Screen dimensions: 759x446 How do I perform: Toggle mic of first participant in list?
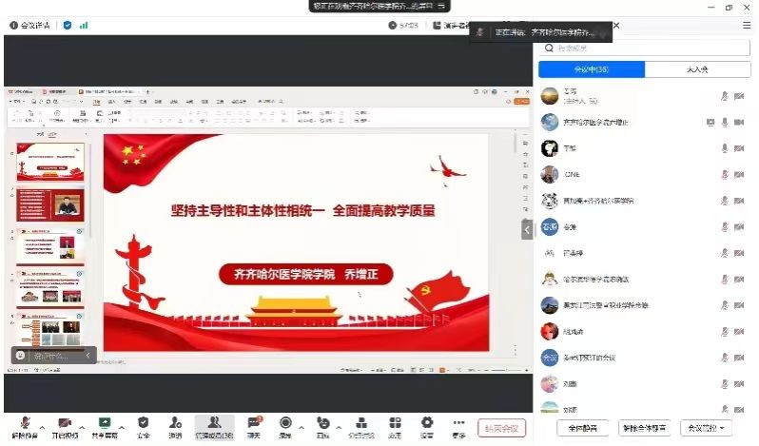[725, 96]
